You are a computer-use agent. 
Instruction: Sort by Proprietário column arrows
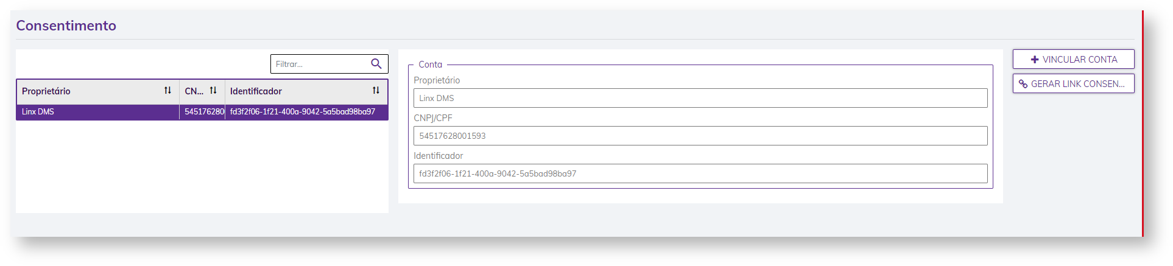pos(167,91)
